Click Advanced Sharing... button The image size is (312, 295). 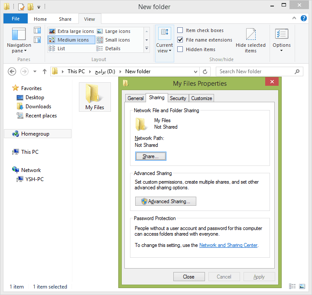(x=166, y=201)
